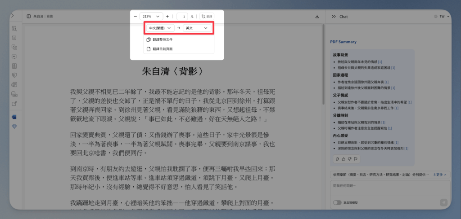Expand the left navigation chevron

pyautogui.click(x=12, y=16)
